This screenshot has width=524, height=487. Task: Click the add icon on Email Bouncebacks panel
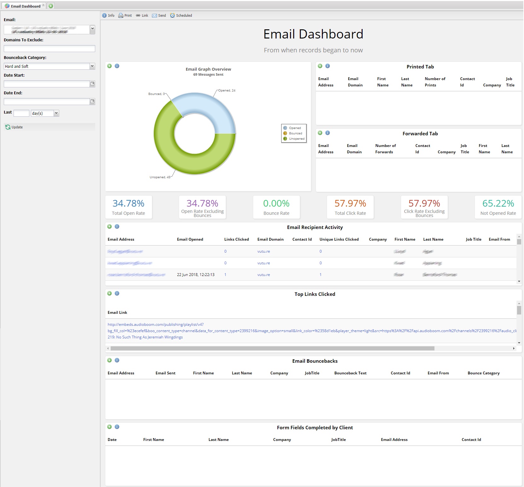pos(109,360)
